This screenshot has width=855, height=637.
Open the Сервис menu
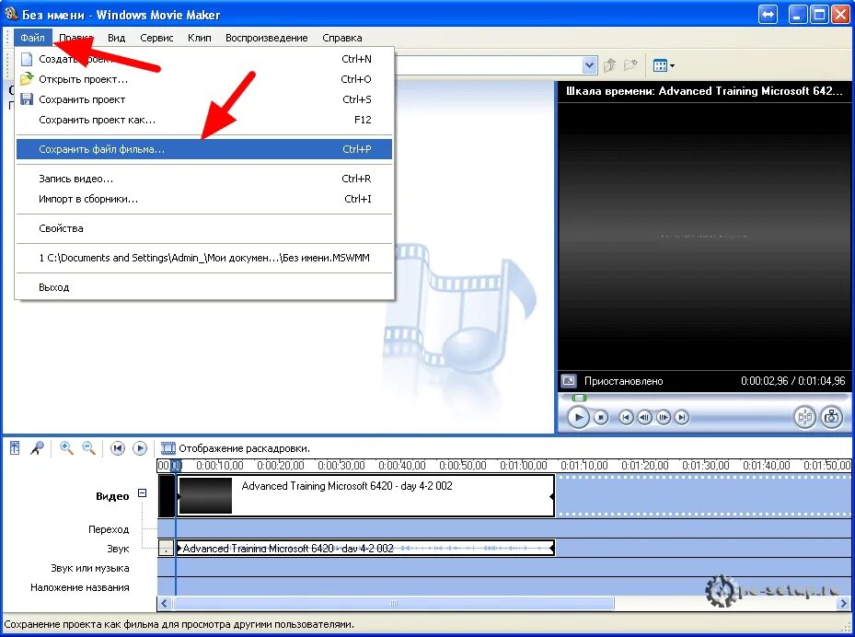pos(156,38)
